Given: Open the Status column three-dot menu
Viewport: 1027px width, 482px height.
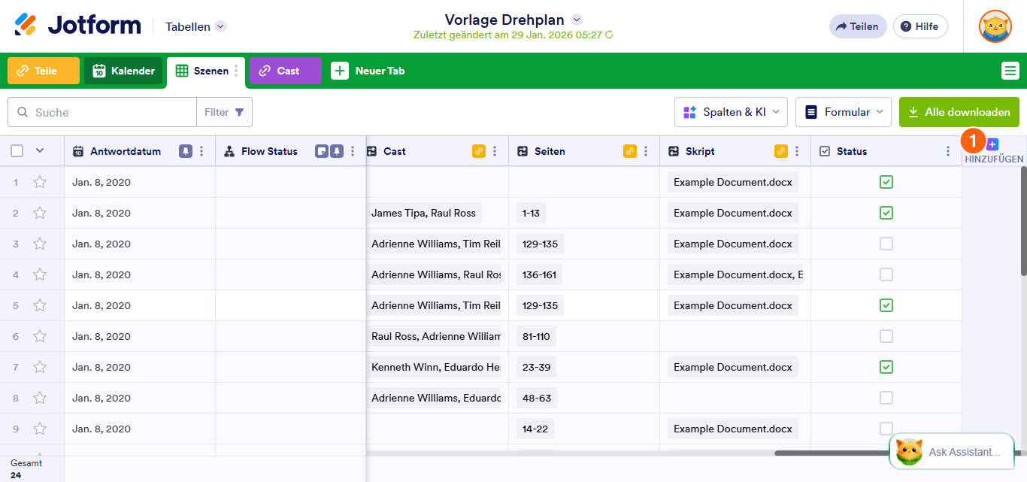Looking at the screenshot, I should (x=947, y=151).
